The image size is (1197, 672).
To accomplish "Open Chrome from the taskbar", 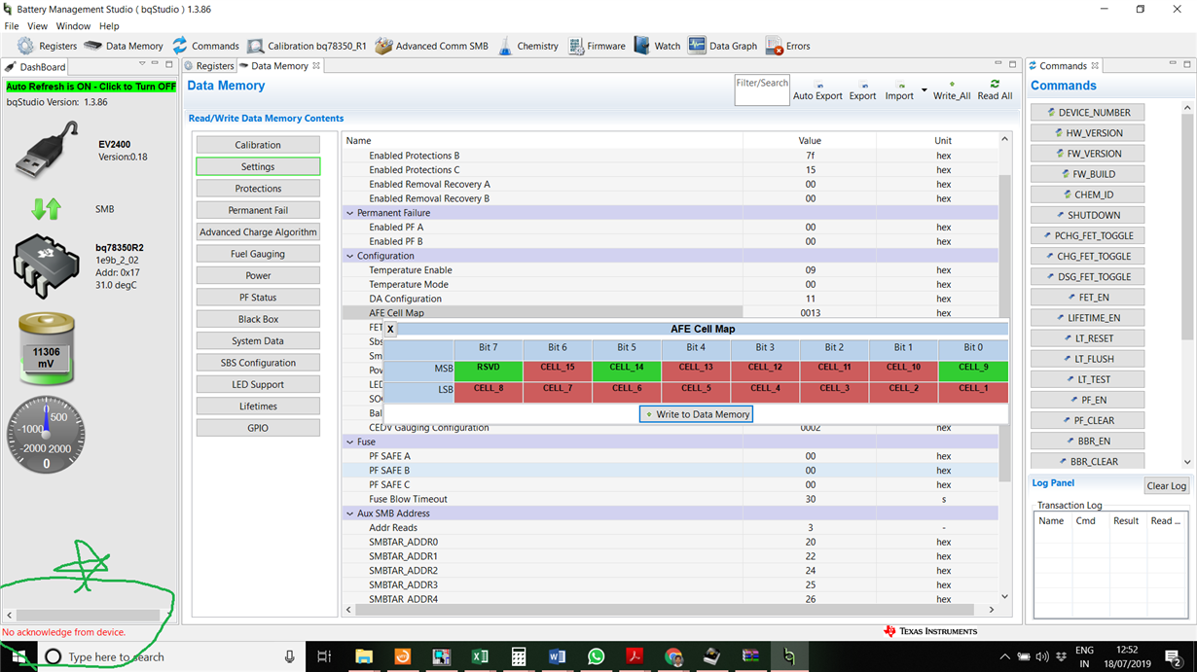I will pyautogui.click(x=673, y=657).
